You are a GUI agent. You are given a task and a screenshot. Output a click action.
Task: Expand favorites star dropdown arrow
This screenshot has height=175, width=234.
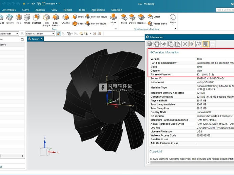click(x=28, y=4)
